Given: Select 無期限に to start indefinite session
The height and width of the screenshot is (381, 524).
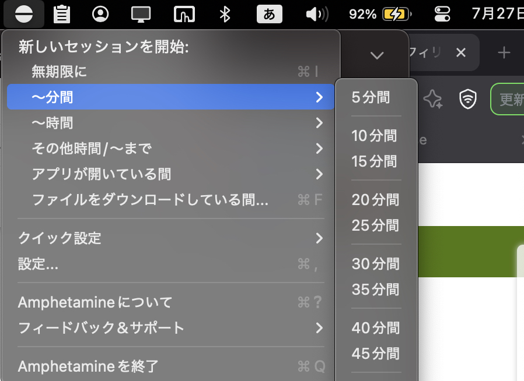Looking at the screenshot, I should [x=170, y=72].
